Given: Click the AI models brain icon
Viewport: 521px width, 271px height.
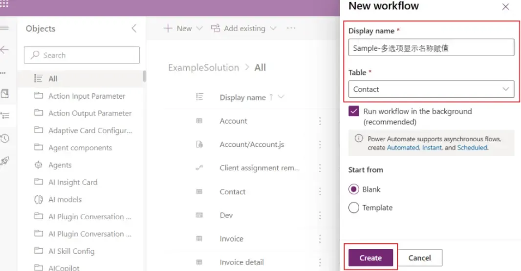Looking at the screenshot, I should click(39, 200).
